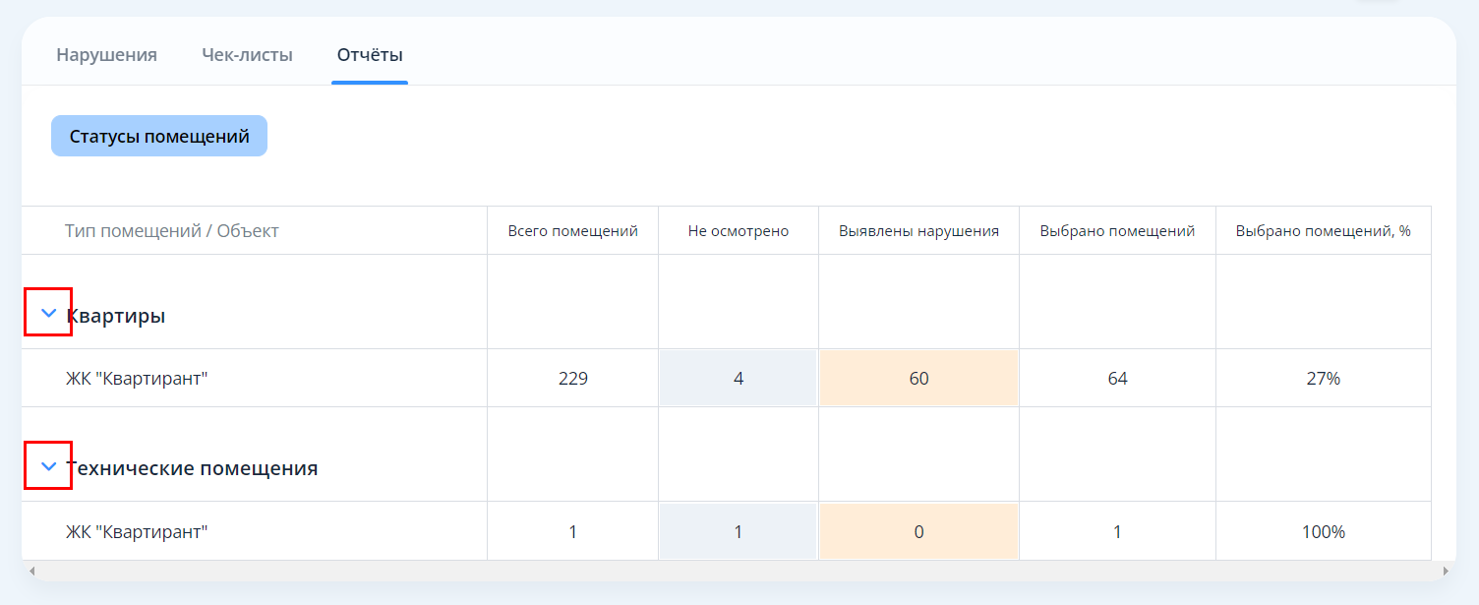Click the Статусы помещений button
This screenshot has height=605, width=1479.
159,137
